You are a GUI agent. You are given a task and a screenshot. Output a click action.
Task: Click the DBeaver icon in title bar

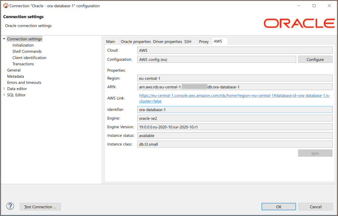[5, 6]
